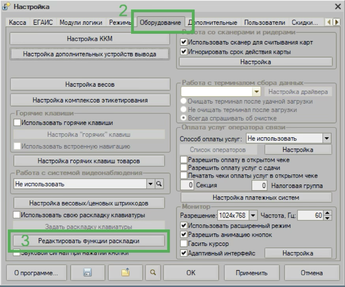Toggle Разрешить анимацию кнопок checkbox

pos(184,235)
